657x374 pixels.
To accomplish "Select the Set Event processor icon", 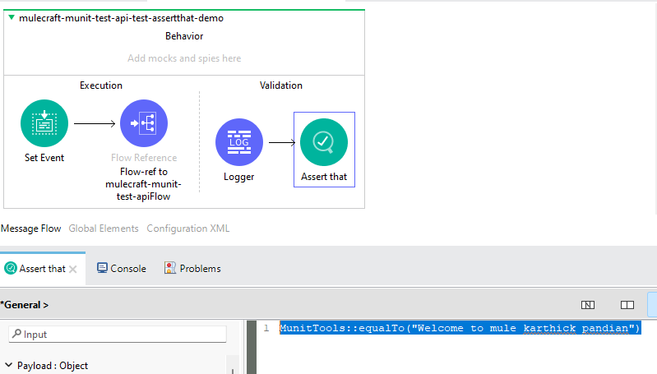I will (x=44, y=123).
